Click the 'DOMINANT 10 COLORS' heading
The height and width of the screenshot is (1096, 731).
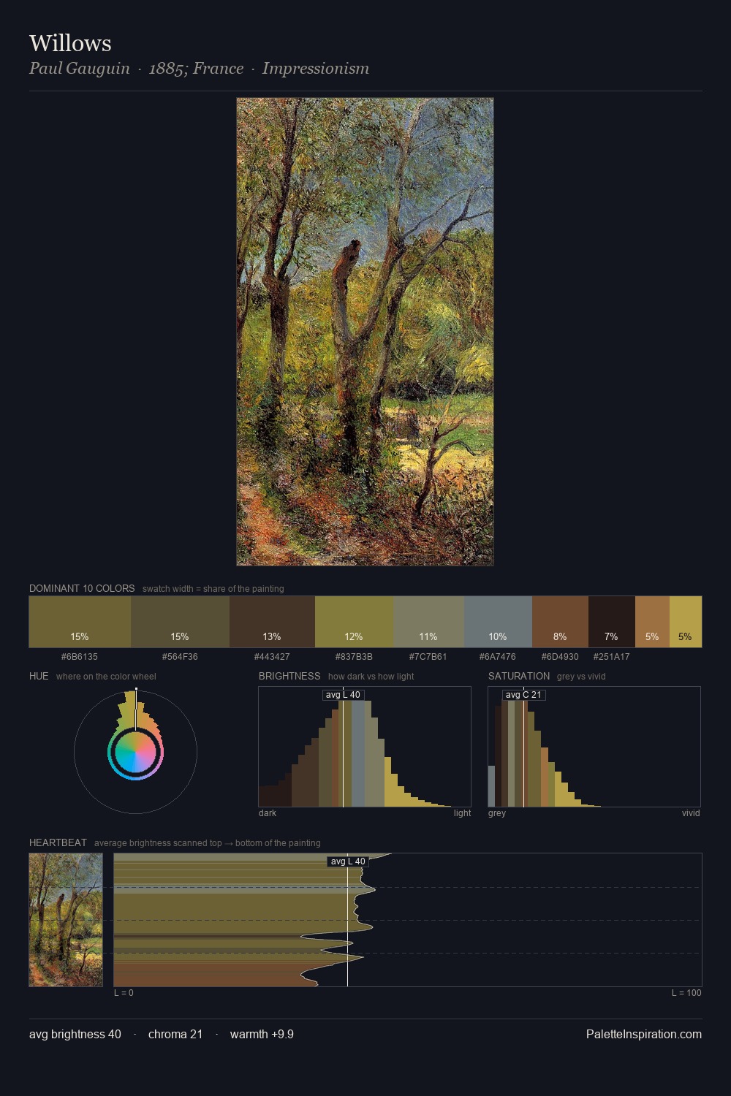pos(82,588)
